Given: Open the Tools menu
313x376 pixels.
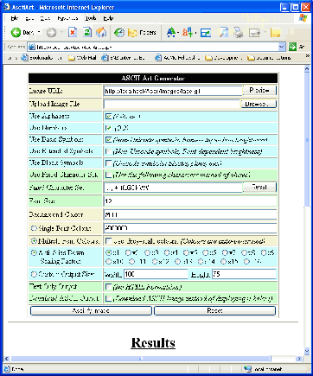Looking at the screenshot, I should [x=91, y=18].
